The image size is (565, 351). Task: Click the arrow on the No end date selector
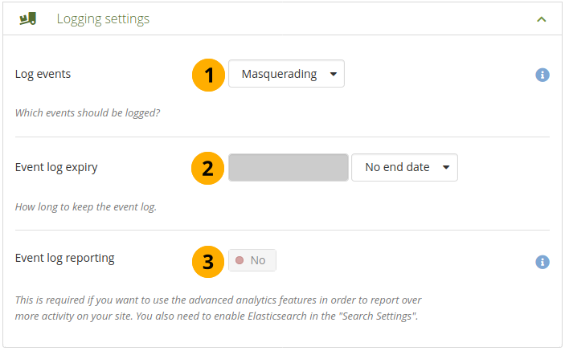(x=445, y=168)
